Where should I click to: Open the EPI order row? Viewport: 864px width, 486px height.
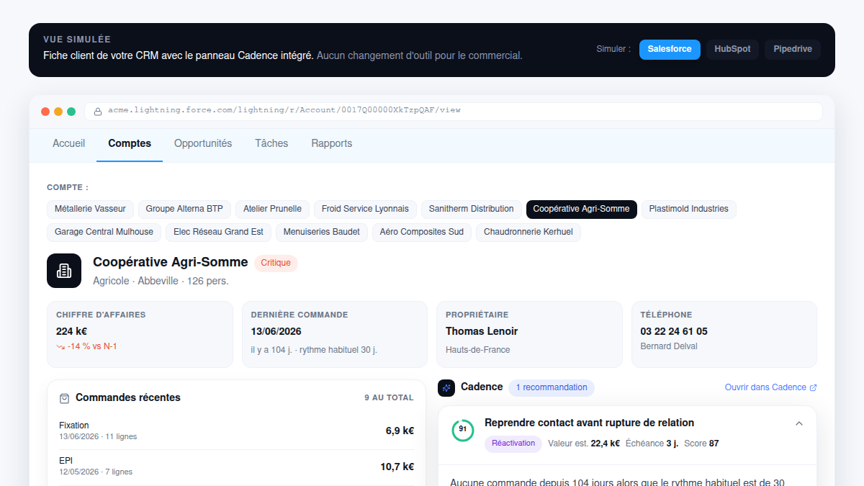coord(236,466)
